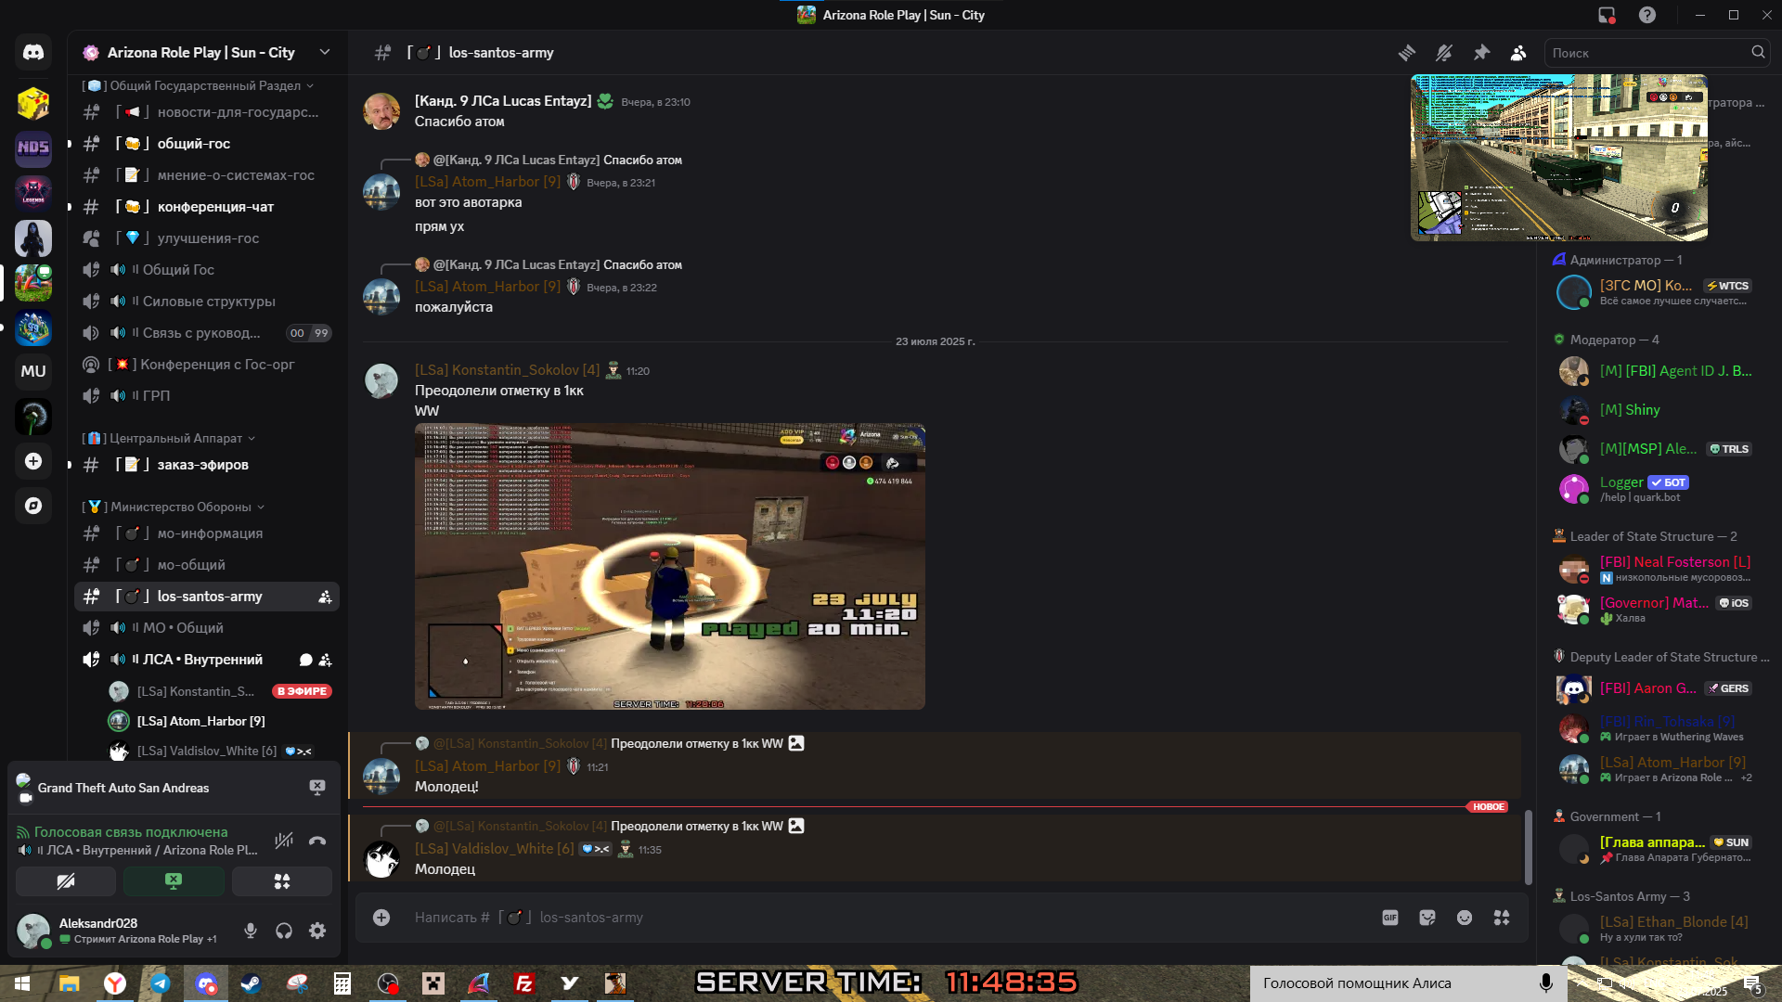The height and width of the screenshot is (1002, 1782).
Task: Open threads icon in channel header
Action: pyautogui.click(x=1407, y=53)
